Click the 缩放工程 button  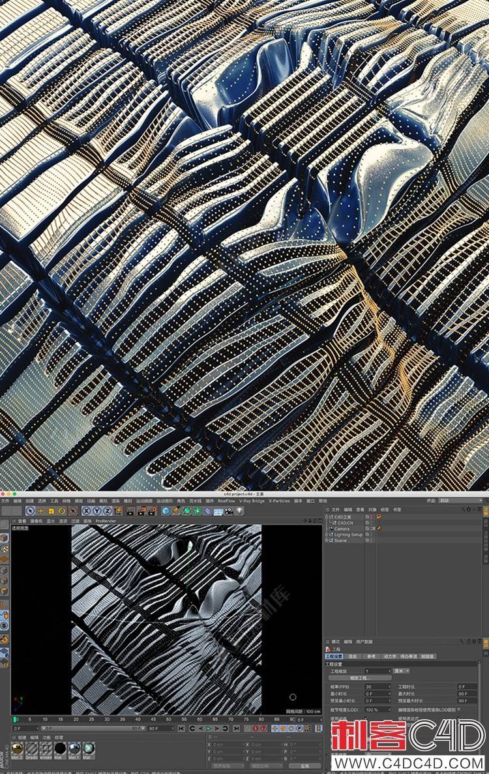click(x=360, y=677)
